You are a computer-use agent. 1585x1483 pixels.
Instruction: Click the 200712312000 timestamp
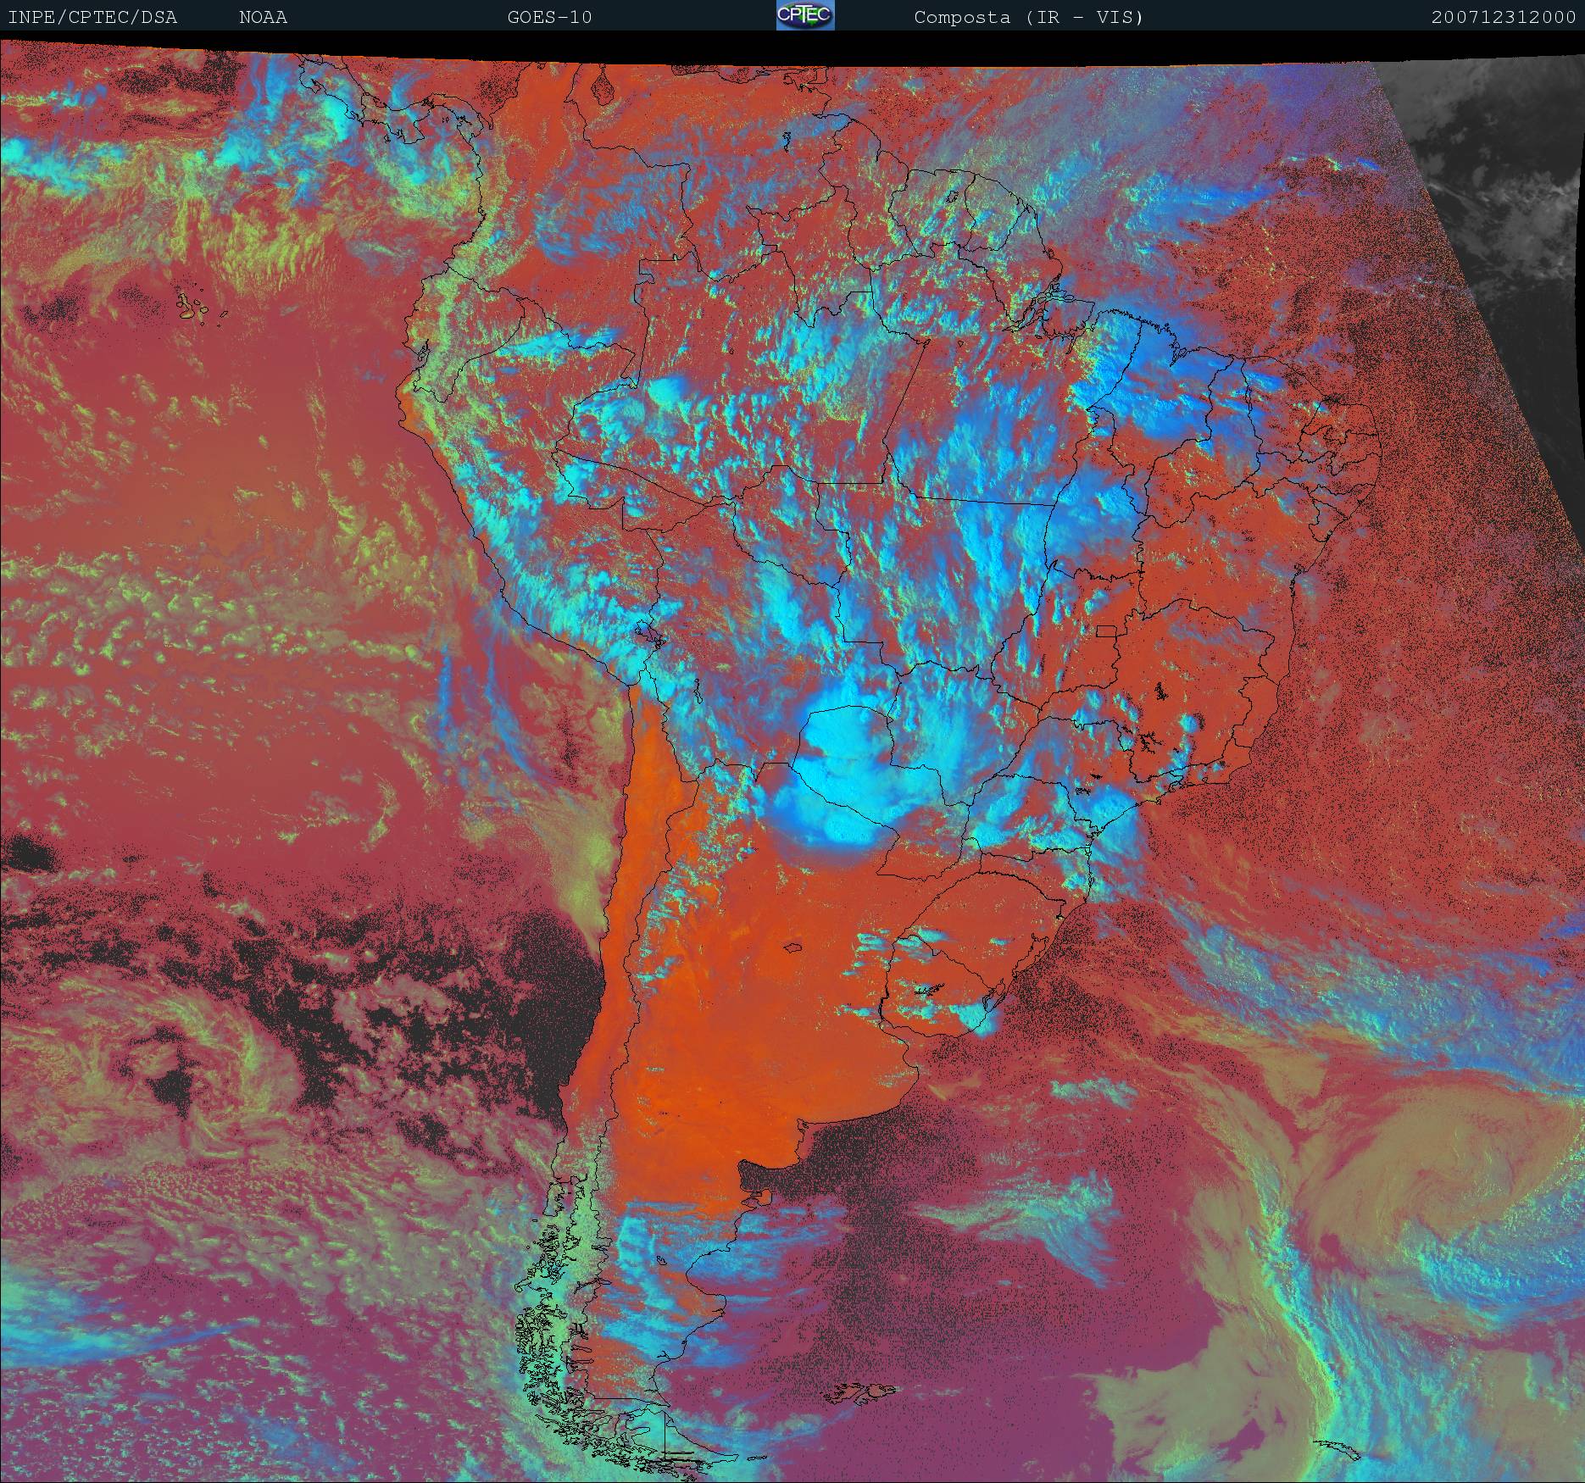[x=1504, y=17]
